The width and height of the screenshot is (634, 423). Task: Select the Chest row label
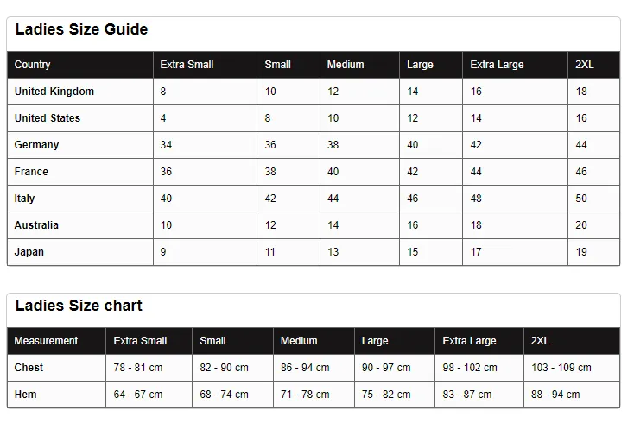tap(29, 368)
